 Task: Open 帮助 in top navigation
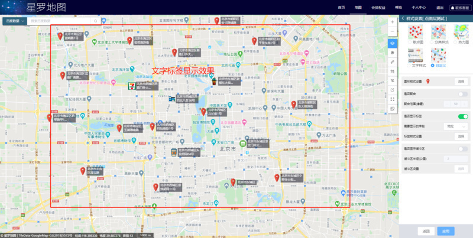[399, 8]
